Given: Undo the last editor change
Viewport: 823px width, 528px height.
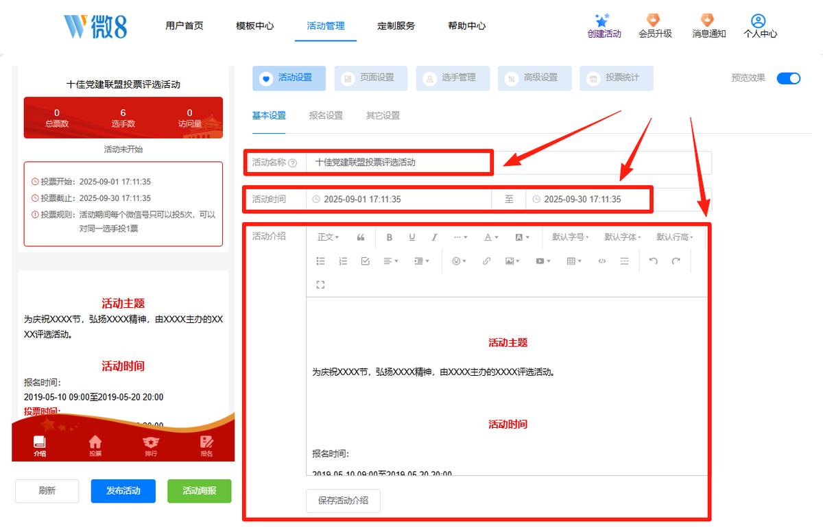Looking at the screenshot, I should 654,261.
